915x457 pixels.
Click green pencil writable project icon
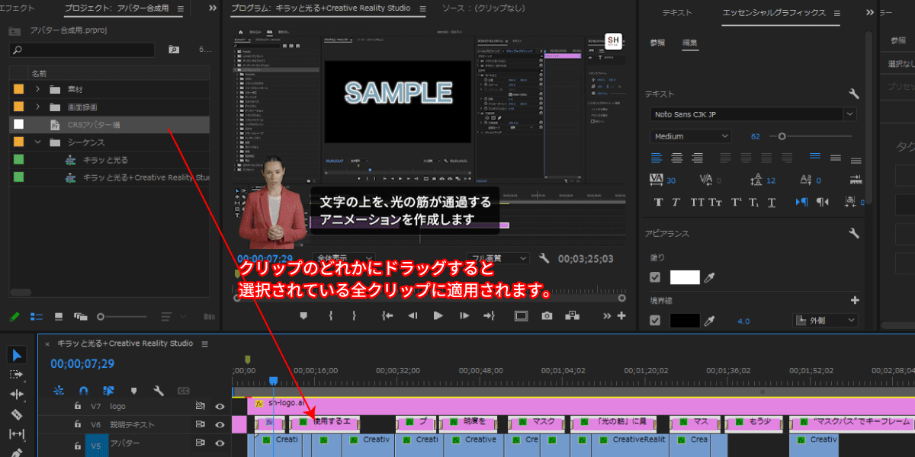(x=14, y=316)
